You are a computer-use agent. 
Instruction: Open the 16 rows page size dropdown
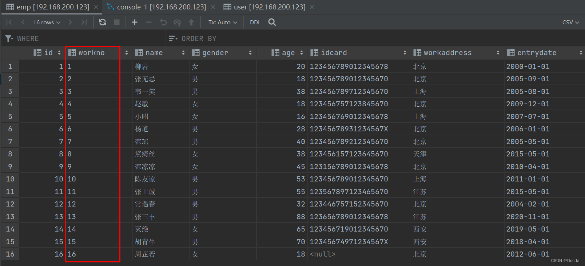pyautogui.click(x=47, y=22)
